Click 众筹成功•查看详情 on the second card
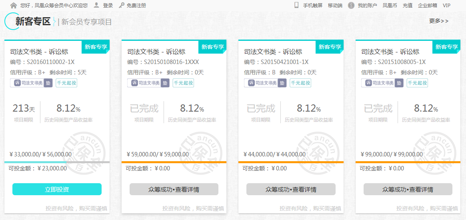 pyautogui.click(x=174, y=189)
